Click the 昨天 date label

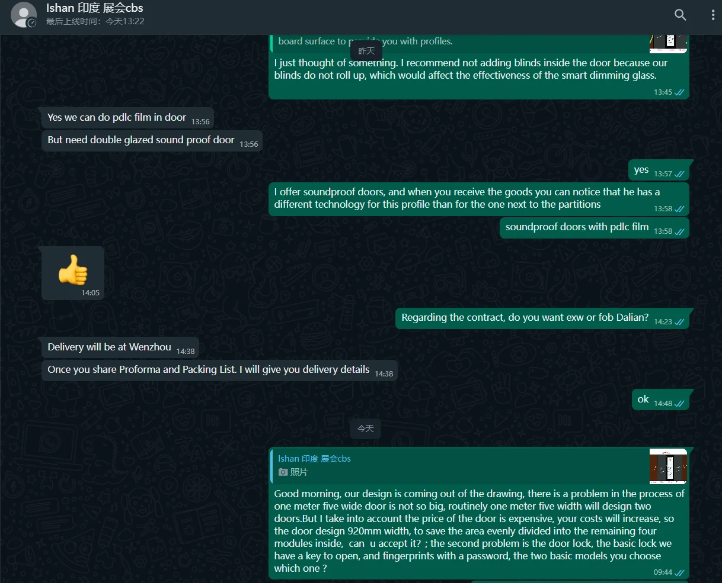(367, 51)
